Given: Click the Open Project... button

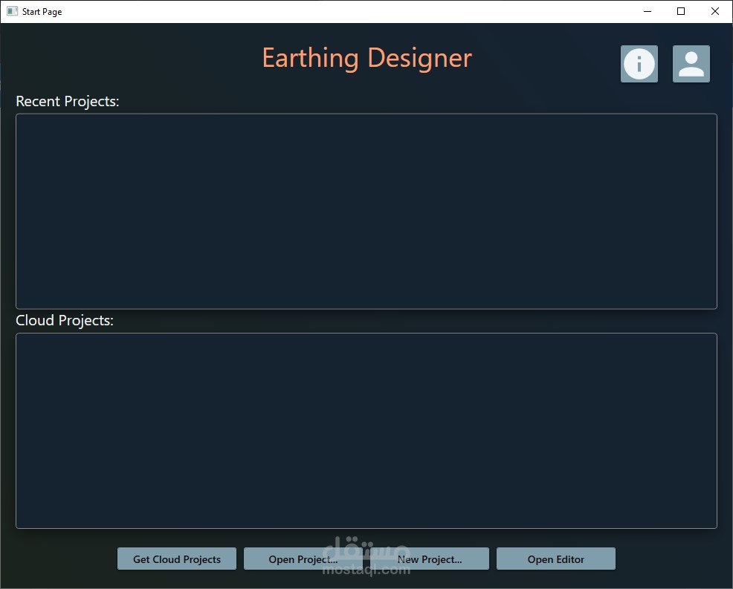Looking at the screenshot, I should coord(303,559).
